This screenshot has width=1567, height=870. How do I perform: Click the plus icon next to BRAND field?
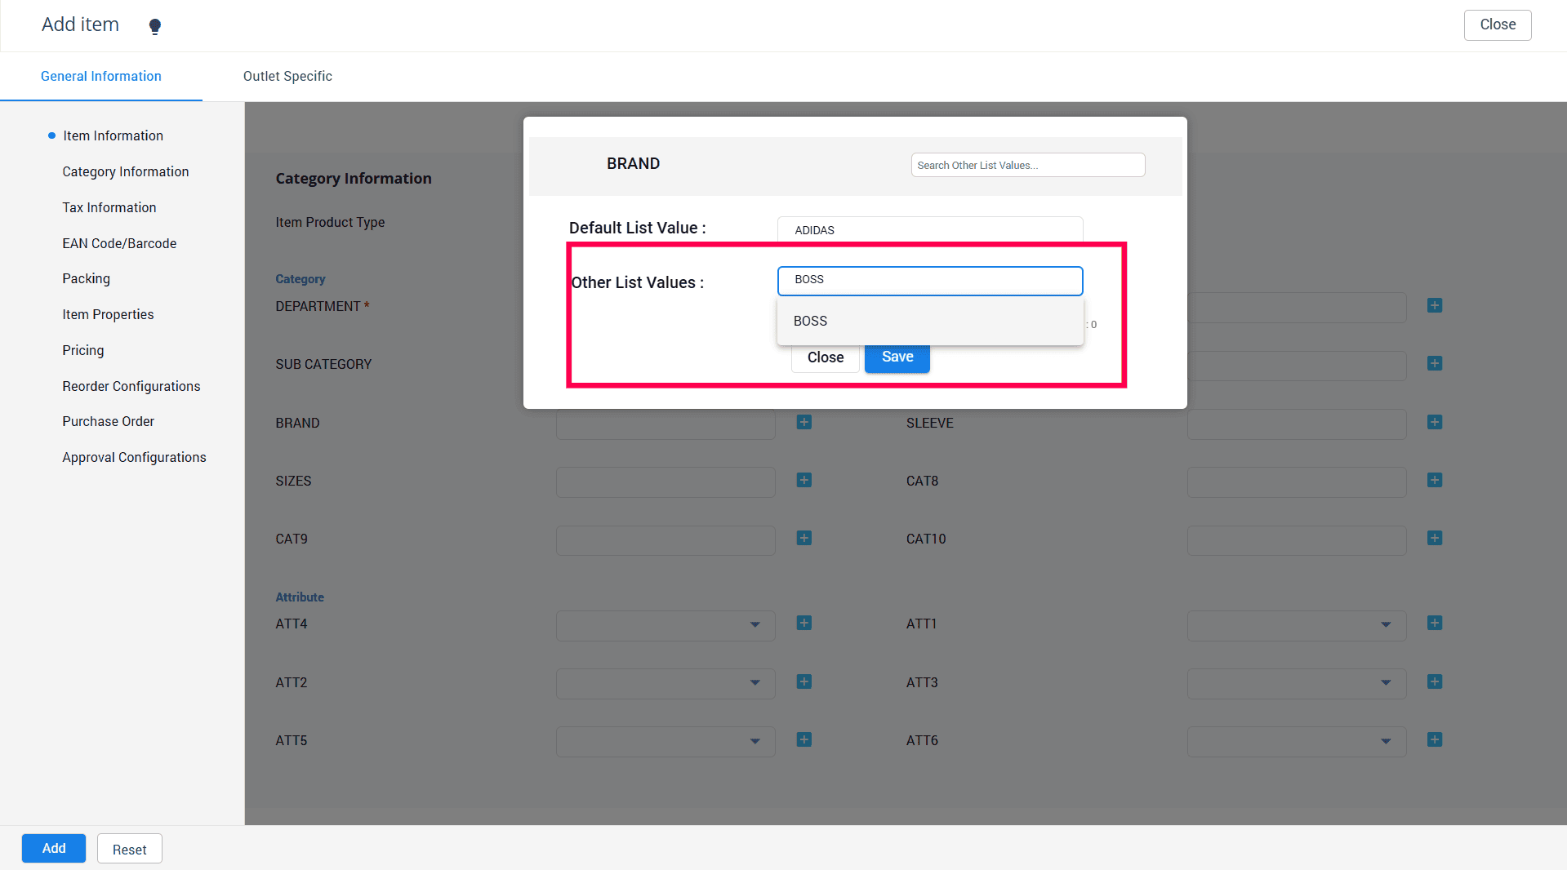804,422
